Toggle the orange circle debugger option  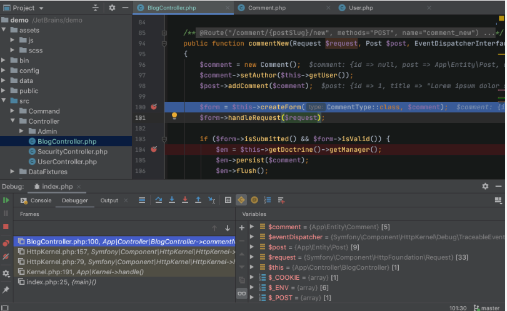254,200
